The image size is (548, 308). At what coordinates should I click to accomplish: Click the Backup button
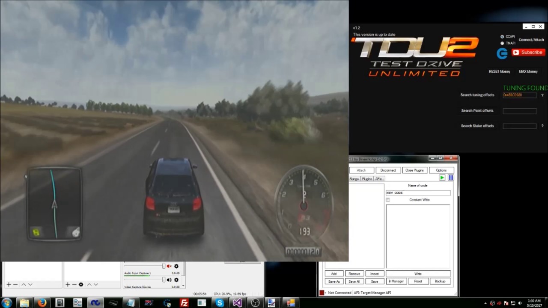[x=440, y=281]
